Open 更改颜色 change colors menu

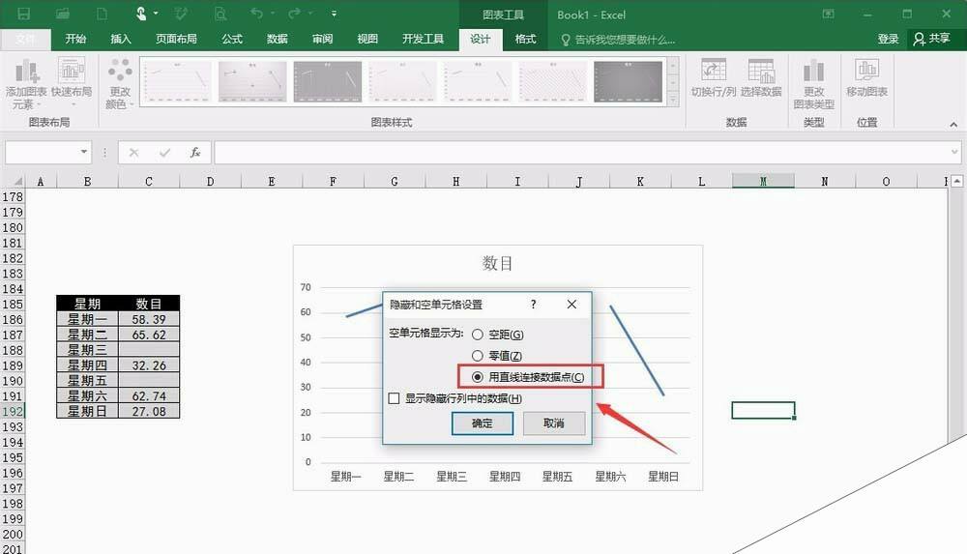120,84
